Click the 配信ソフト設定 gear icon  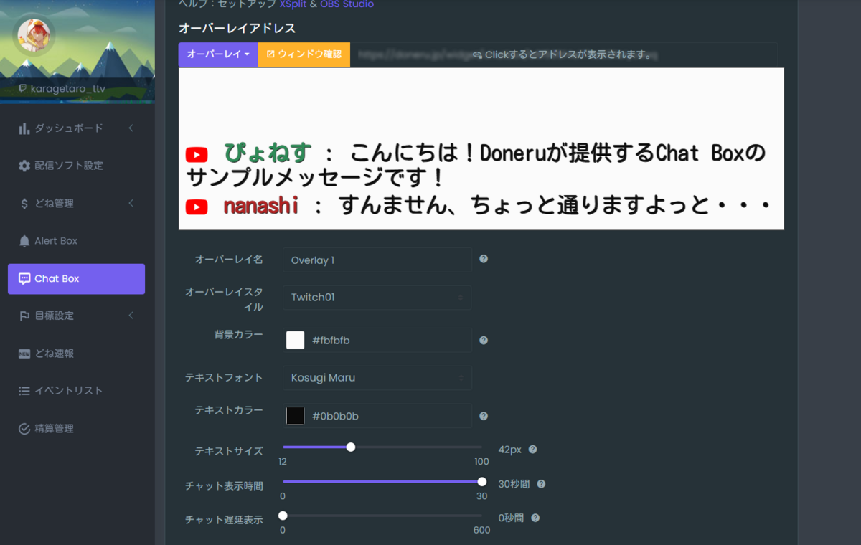click(x=24, y=166)
